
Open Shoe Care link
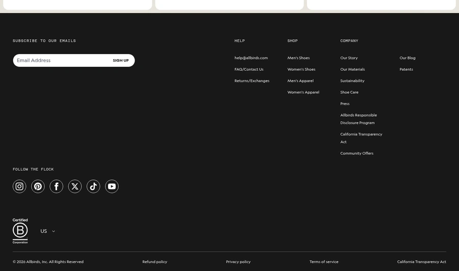349,92
